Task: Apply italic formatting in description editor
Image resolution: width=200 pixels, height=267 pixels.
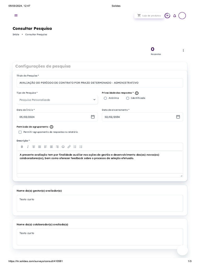Action: coord(28,147)
